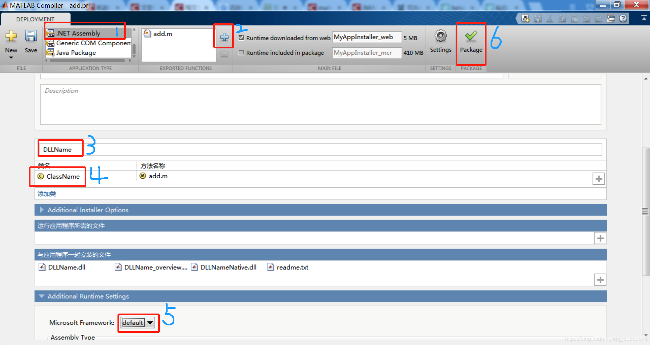
Task: Click vertical scrollbar thumb in main panel
Action: click(x=646, y=212)
